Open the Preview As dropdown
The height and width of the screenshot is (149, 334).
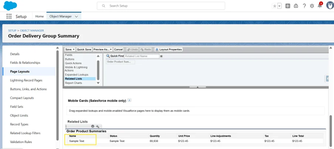pos(102,49)
